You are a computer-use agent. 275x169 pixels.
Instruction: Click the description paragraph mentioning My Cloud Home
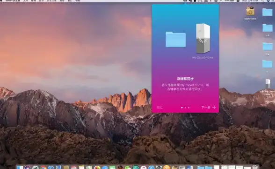185,87
